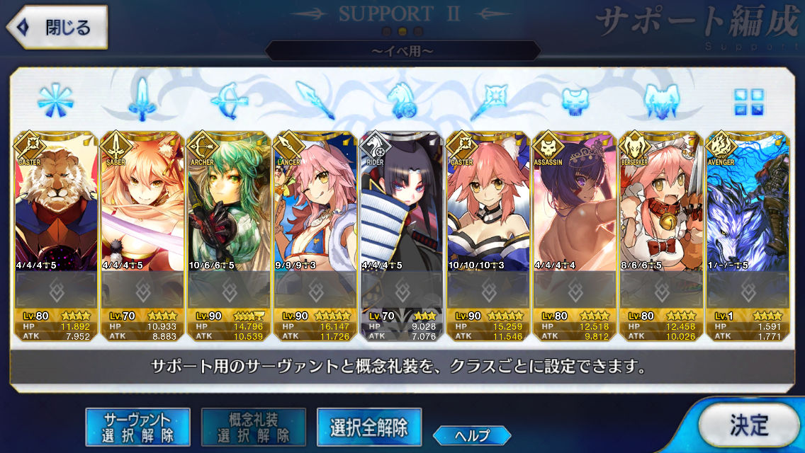Select the Saber class sword icon
The height and width of the screenshot is (453, 805).
click(142, 99)
